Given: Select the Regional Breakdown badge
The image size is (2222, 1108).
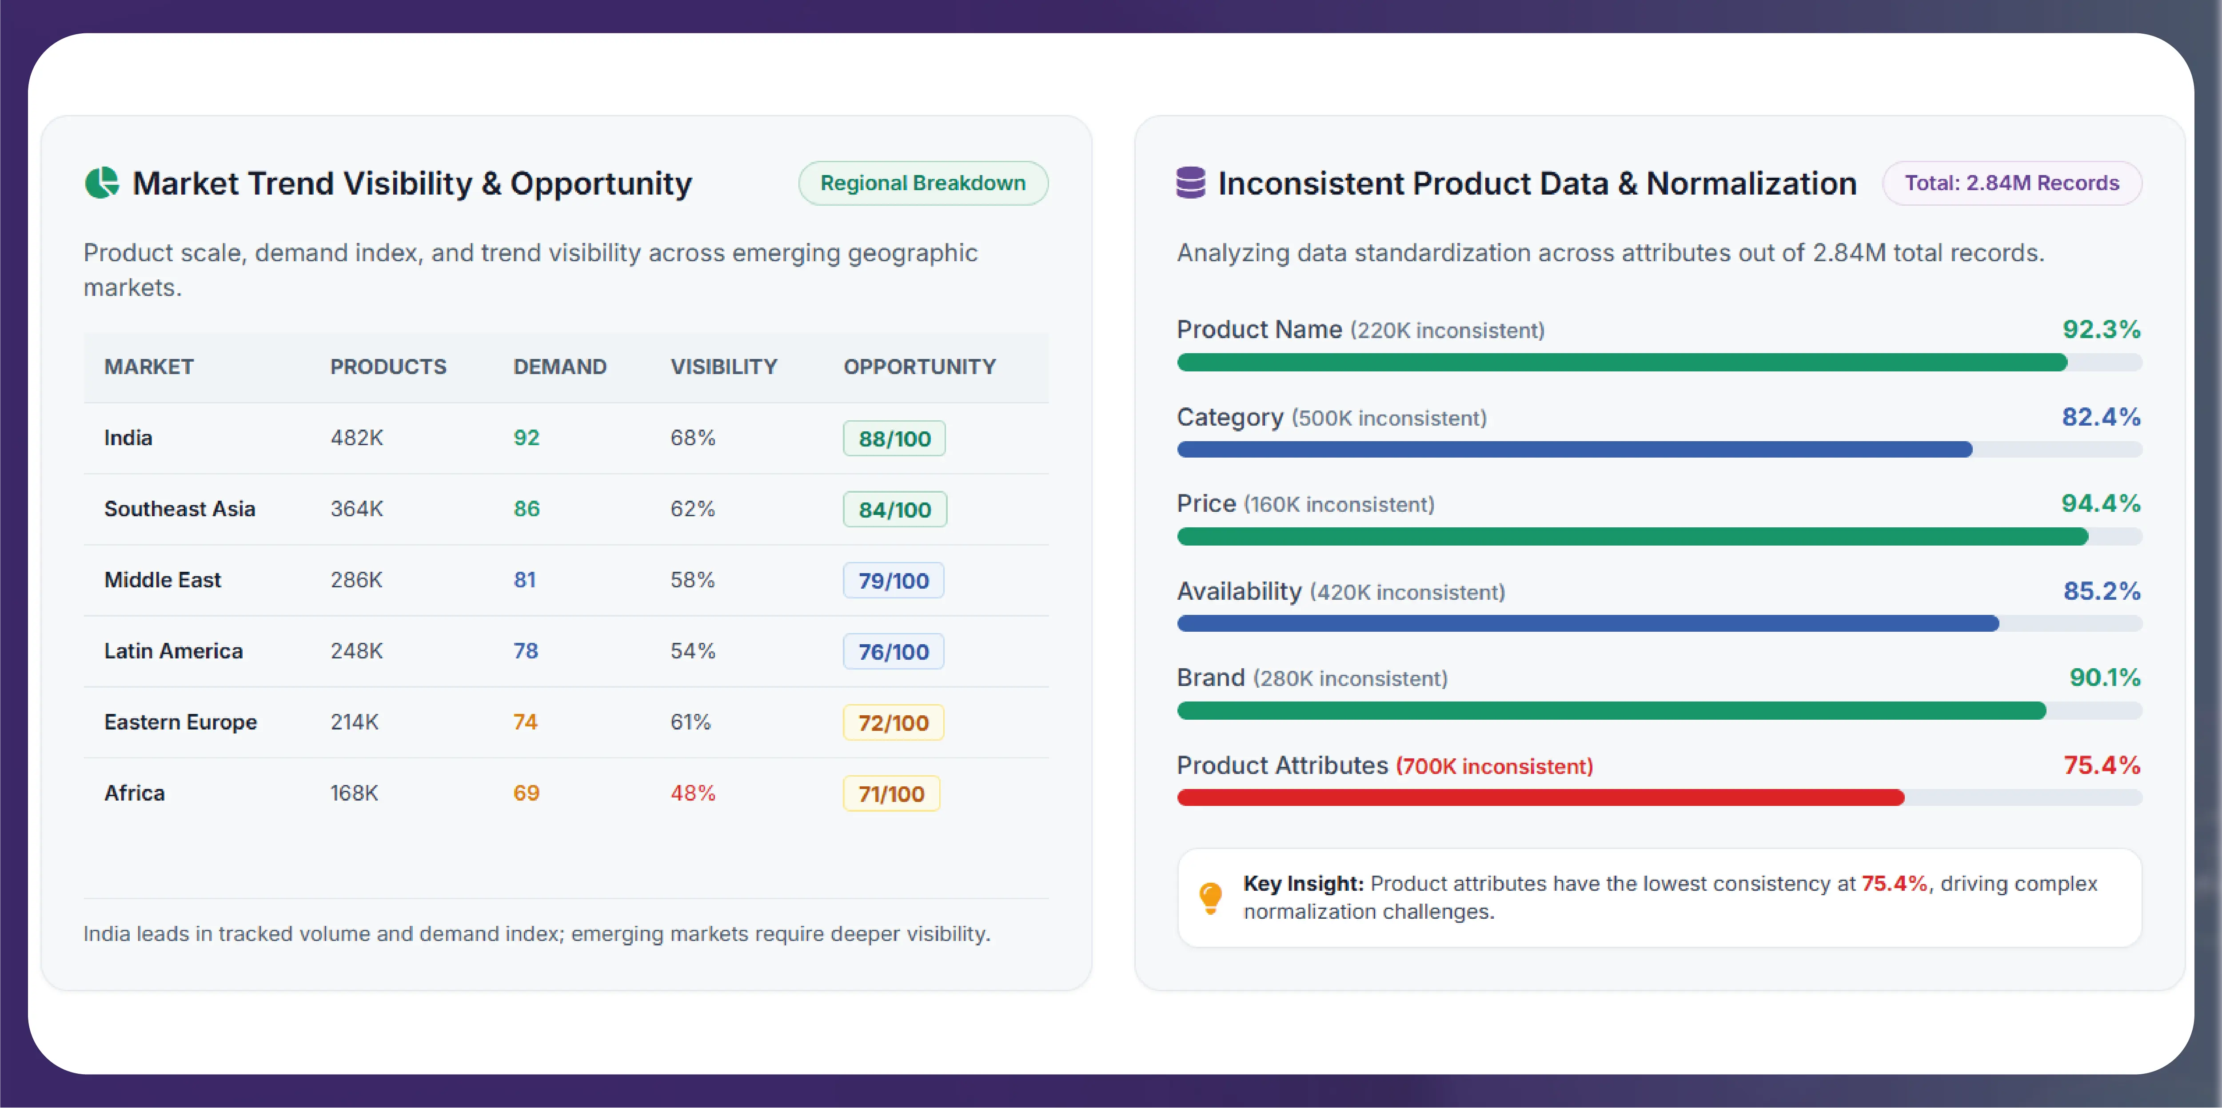Looking at the screenshot, I should 923,183.
